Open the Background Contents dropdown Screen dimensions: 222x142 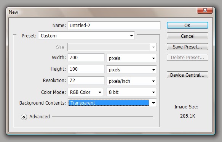click(112, 103)
